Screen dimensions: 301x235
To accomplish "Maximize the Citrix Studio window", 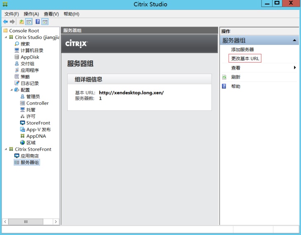I will click(277, 3).
